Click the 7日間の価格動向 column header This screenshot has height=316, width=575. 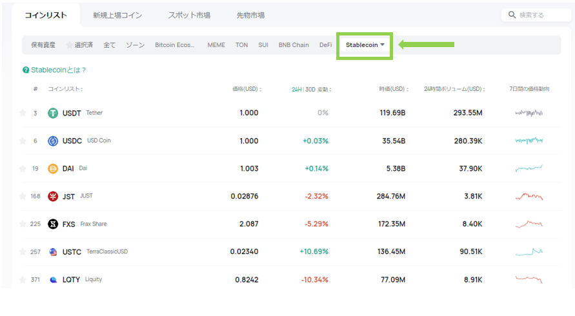(529, 89)
